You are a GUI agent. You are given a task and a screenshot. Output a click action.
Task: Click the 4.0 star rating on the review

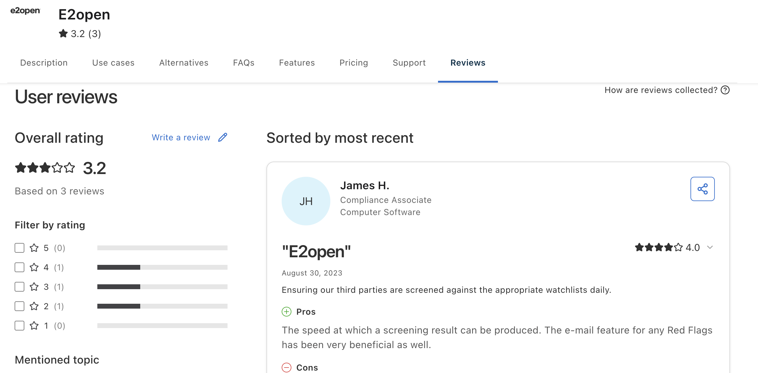click(667, 248)
